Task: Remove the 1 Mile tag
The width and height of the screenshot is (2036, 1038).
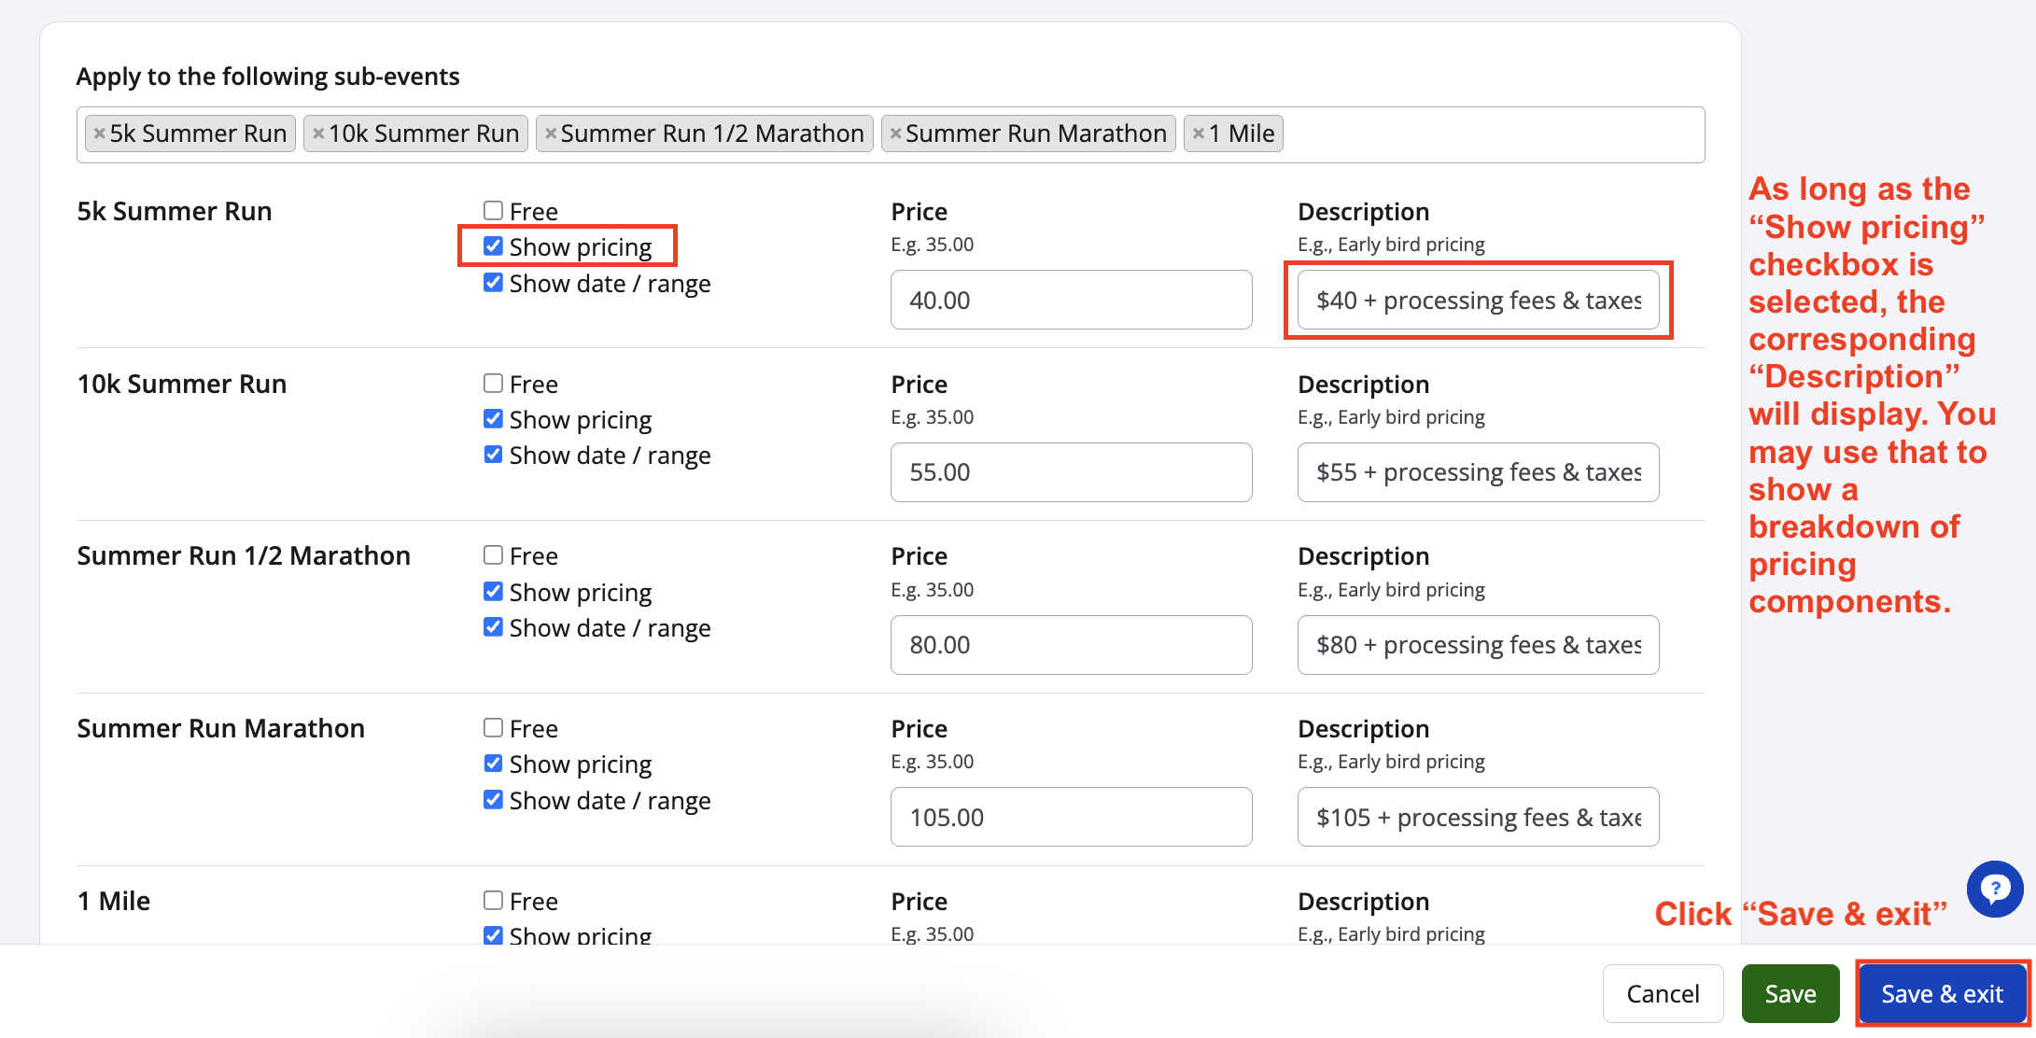Action: [x=1199, y=133]
